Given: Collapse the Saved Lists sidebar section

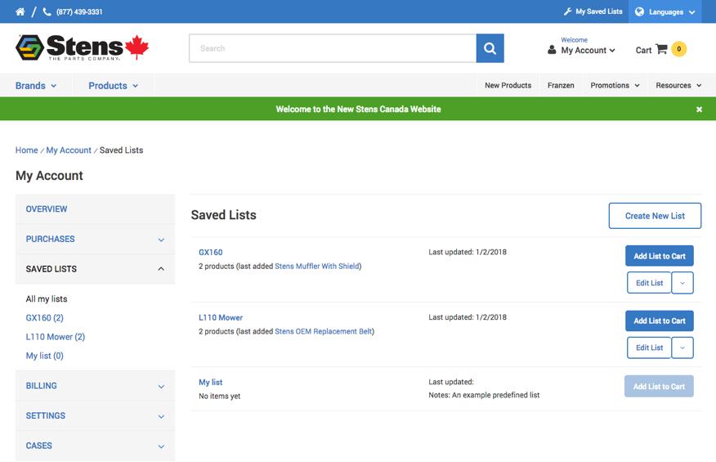Looking at the screenshot, I should [95, 269].
